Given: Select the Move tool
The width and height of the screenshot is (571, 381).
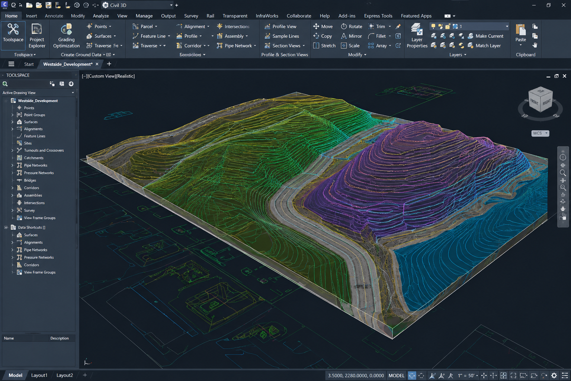Looking at the screenshot, I should coord(323,26).
